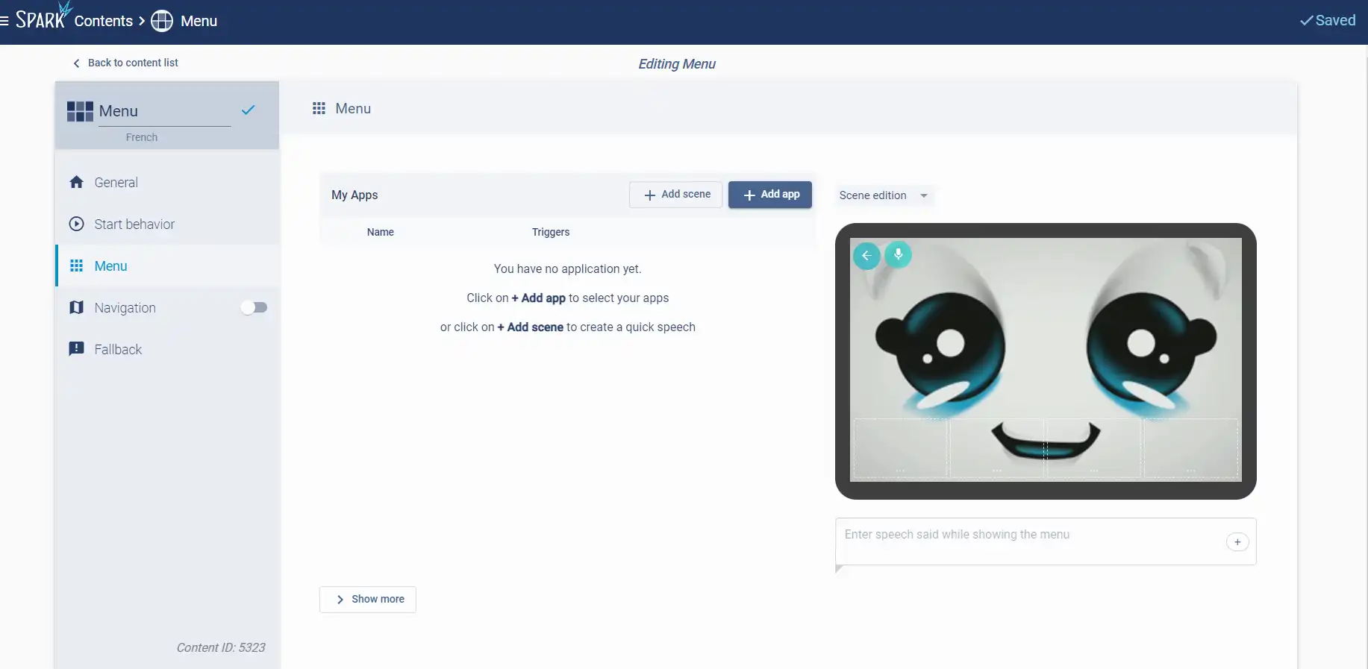
Task: Tap the microphone icon on robot preview
Action: click(898, 255)
